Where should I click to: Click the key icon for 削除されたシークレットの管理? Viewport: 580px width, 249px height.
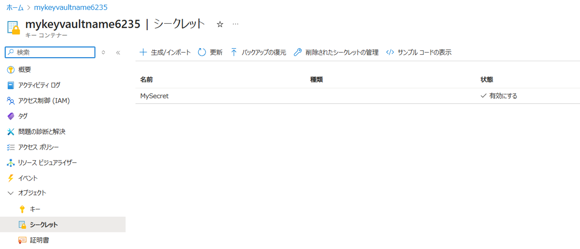(298, 52)
